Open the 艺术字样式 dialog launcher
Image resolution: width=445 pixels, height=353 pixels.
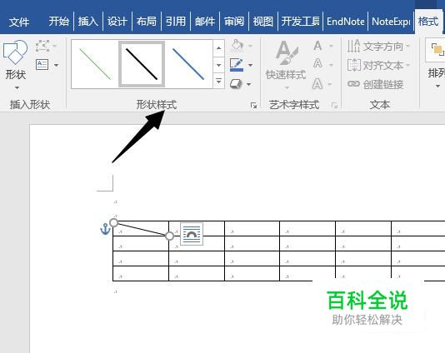pos(335,106)
